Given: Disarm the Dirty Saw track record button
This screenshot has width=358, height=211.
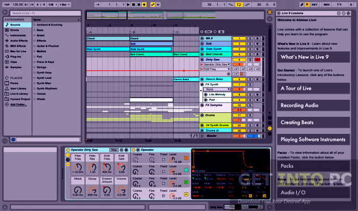Looking at the screenshot, I should (258, 60).
